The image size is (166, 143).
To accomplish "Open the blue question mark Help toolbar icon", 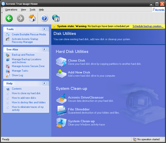I will pos(44,18).
